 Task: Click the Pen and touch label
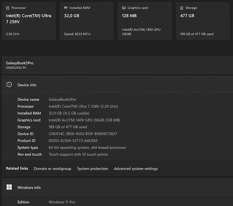(30, 154)
